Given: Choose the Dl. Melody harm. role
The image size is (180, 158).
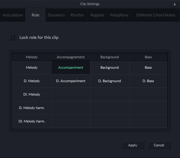Looking at the screenshot, I should 32,121.
